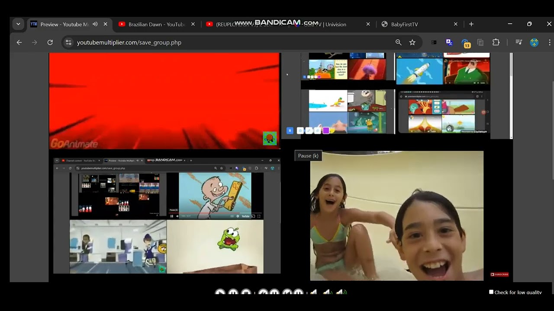Reload the current page

pos(50,42)
